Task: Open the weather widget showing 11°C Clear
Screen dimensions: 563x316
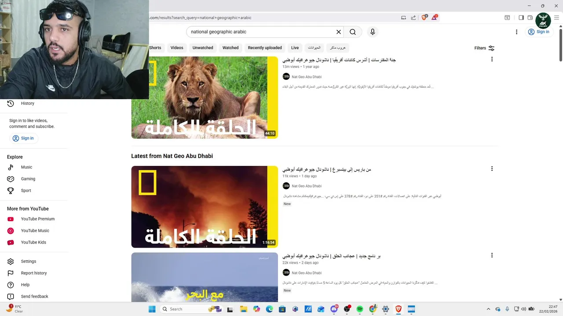Action: pos(14,309)
